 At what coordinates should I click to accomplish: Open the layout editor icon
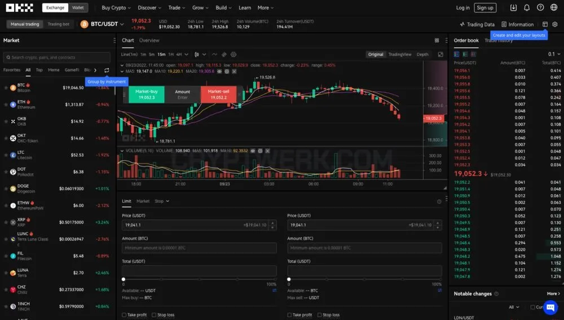(545, 24)
